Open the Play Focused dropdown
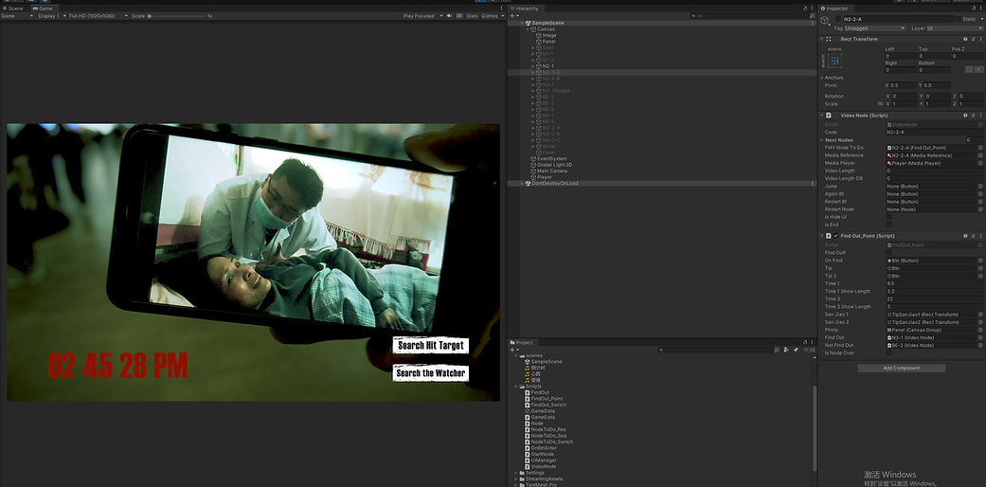 (x=422, y=16)
